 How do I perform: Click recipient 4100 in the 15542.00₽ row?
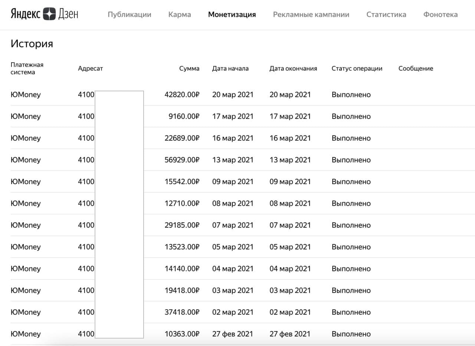[86, 182]
